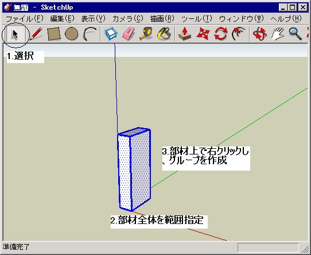This screenshot has height=255, width=311.
Task: Open the カメラ(C) menu
Action: (x=128, y=19)
